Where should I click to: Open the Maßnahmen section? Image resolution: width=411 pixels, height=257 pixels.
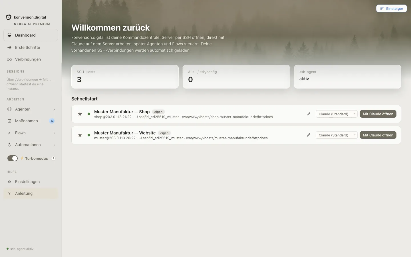pos(31,121)
